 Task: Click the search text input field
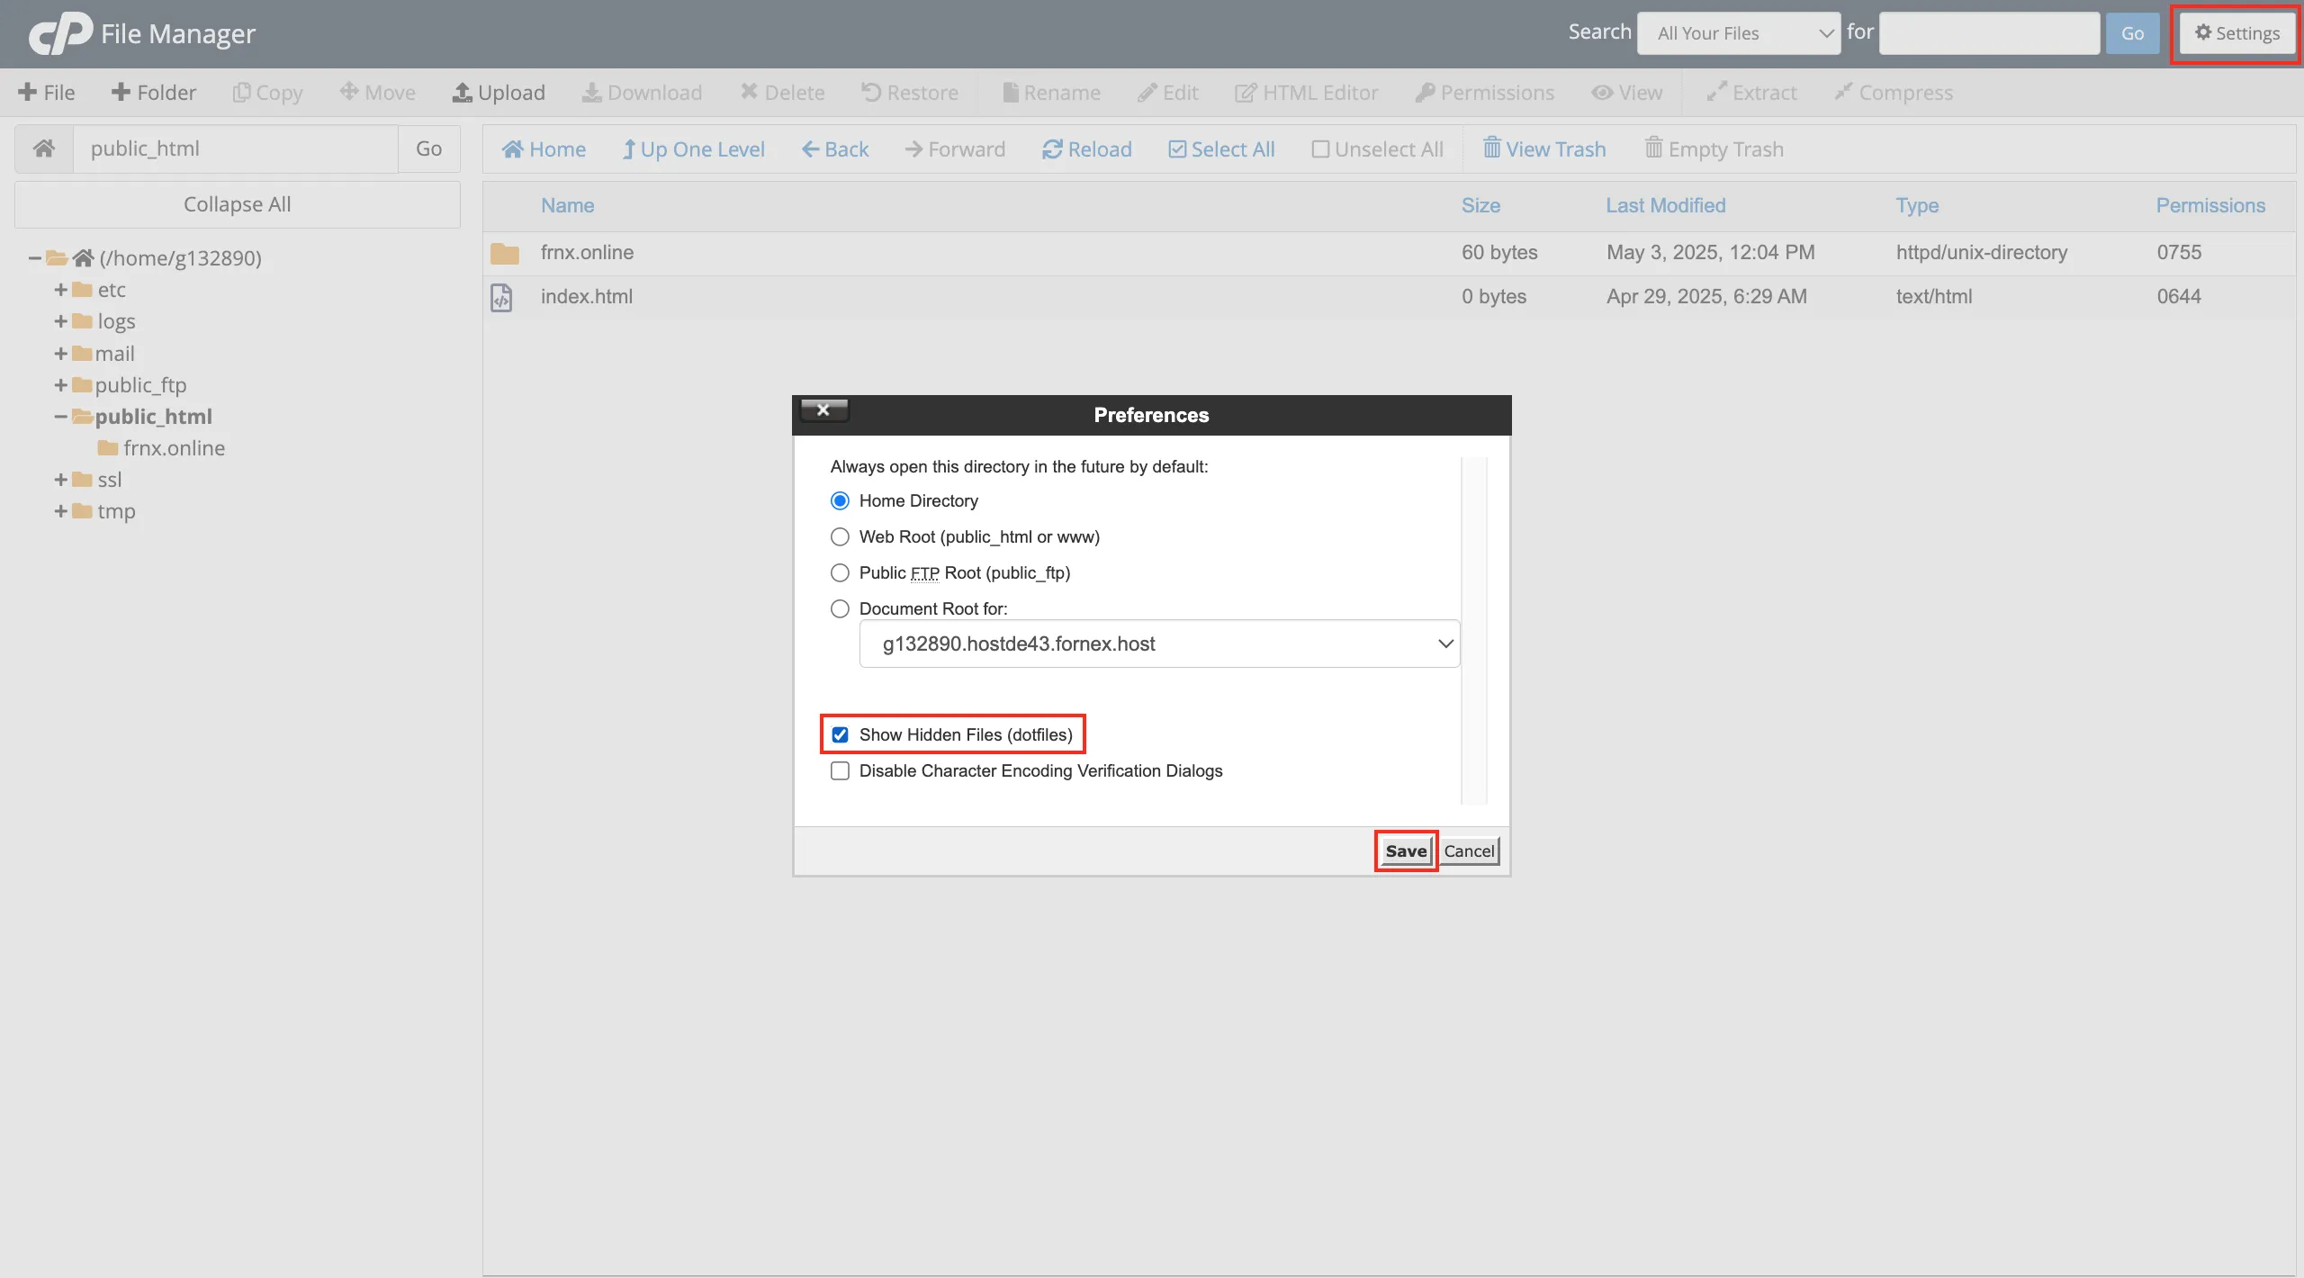click(x=1988, y=33)
